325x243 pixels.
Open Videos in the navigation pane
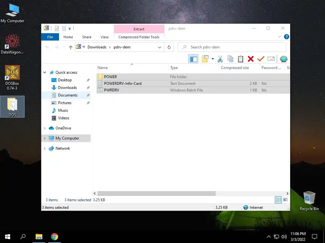pyautogui.click(x=63, y=118)
